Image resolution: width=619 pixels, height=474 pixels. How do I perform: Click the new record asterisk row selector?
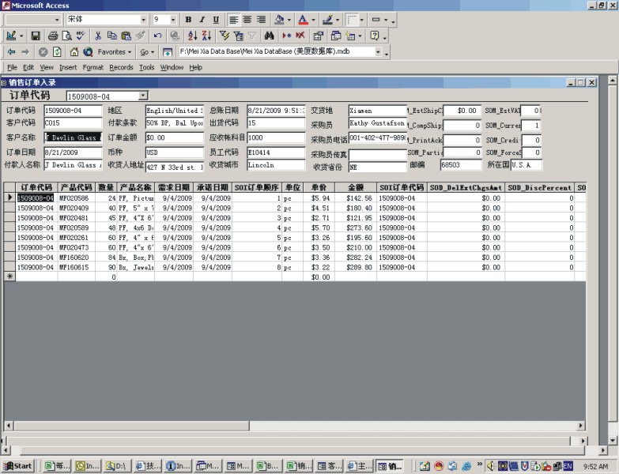pyautogui.click(x=9, y=276)
